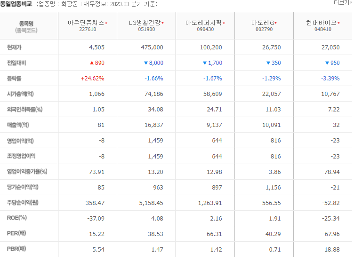This screenshot has height=261, width=354.
Task: Open 아모레퍼시픽 stock link
Action: click(203, 23)
